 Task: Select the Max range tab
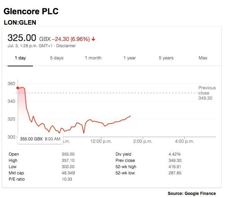[x=203, y=58]
